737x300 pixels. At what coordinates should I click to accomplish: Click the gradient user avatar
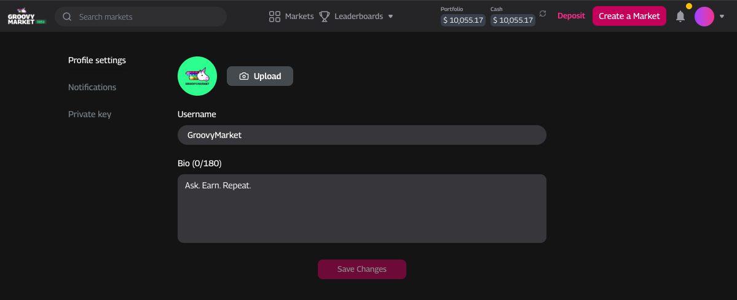(x=704, y=17)
